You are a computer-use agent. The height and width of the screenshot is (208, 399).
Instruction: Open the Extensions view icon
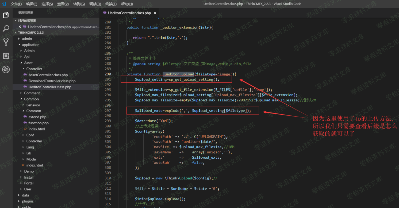[6, 56]
